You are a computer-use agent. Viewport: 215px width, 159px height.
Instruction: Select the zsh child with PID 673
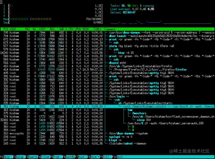[107, 43]
